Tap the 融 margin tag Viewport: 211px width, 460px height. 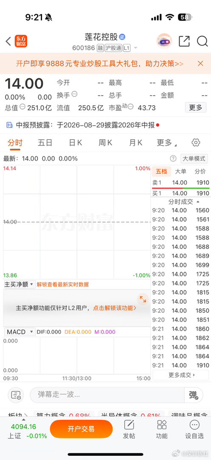point(100,48)
